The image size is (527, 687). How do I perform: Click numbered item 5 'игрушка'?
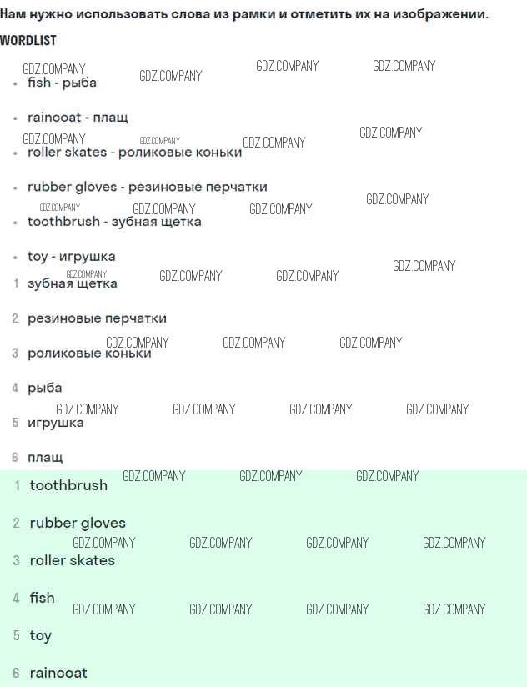click(55, 423)
